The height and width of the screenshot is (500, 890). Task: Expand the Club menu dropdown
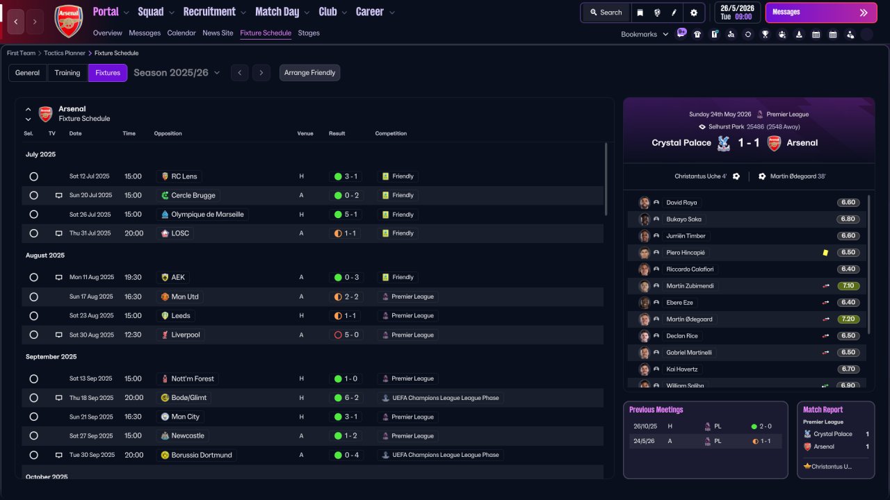(345, 12)
